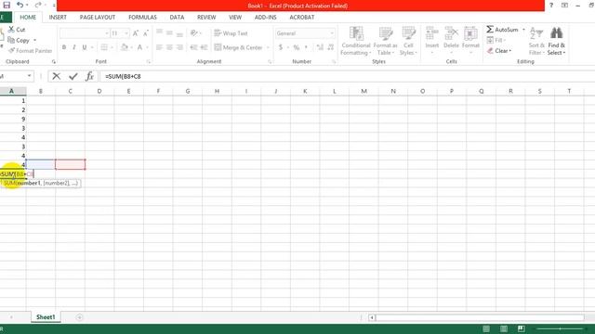The width and height of the screenshot is (595, 334).
Task: Apply Accounting dollar number format
Action: pos(281,47)
